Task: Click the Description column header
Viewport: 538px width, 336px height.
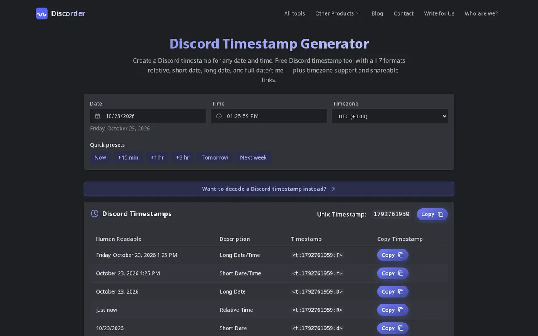Action: pyautogui.click(x=235, y=239)
